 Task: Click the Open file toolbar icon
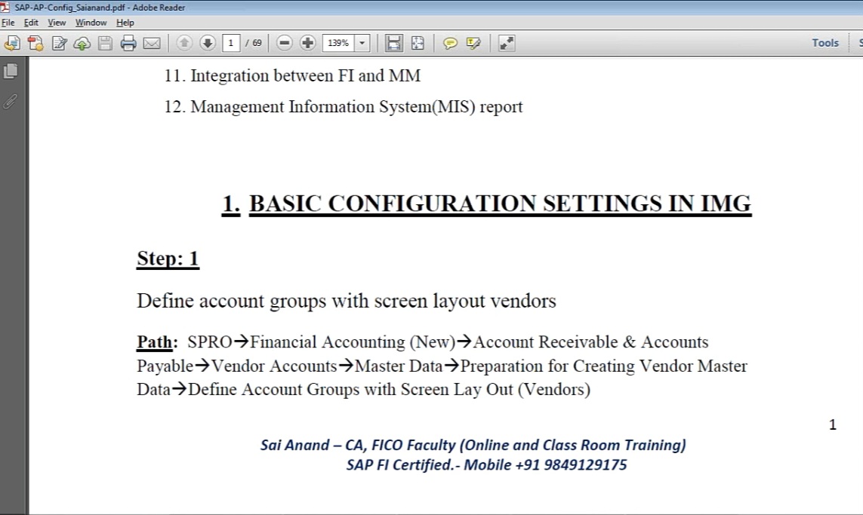pyautogui.click(x=11, y=43)
